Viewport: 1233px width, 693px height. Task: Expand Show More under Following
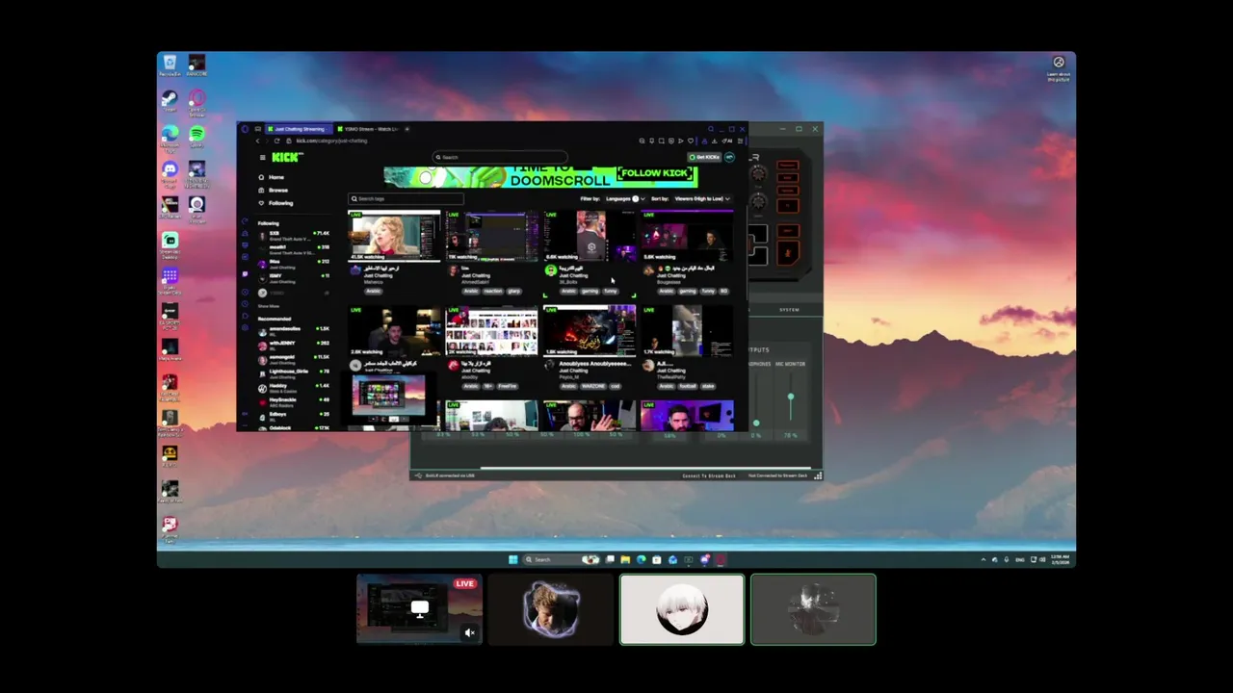coord(269,306)
